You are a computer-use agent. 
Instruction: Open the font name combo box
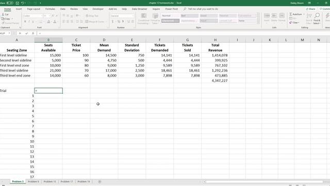click(x=32, y=16)
